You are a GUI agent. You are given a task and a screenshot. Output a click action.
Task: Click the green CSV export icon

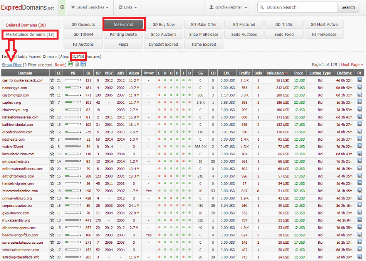click(70, 64)
